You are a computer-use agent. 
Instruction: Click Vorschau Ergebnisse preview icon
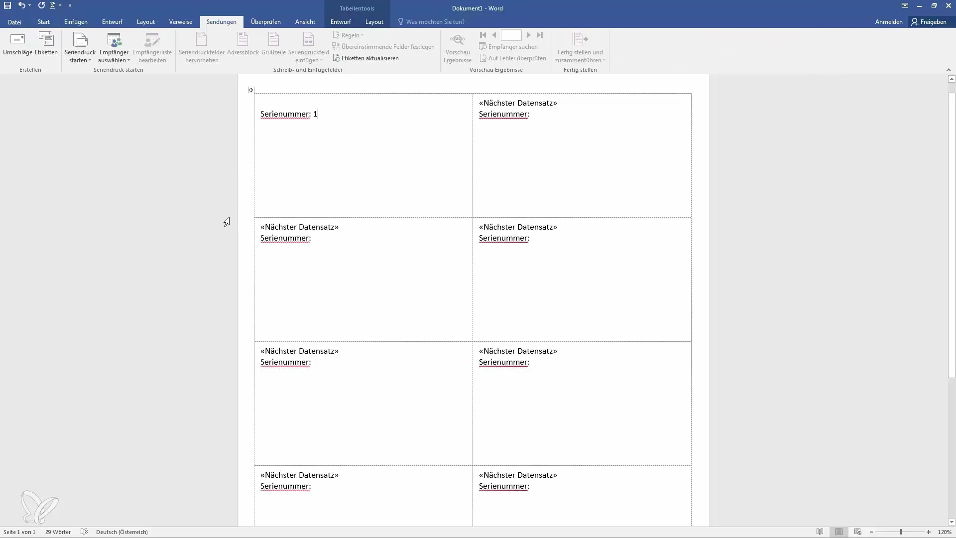point(458,39)
